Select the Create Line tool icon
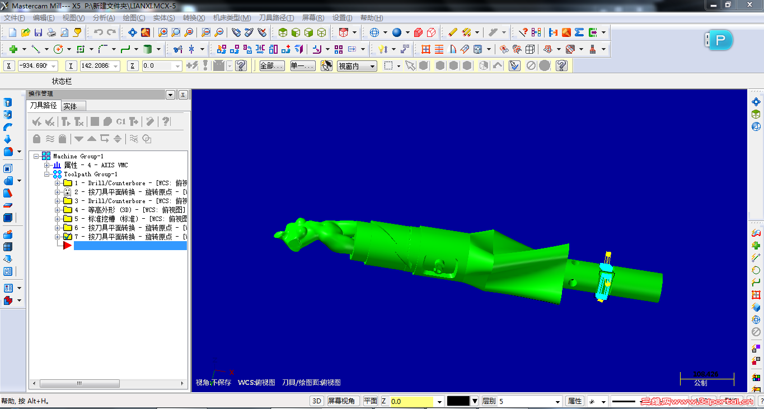764x409 pixels. tap(36, 49)
